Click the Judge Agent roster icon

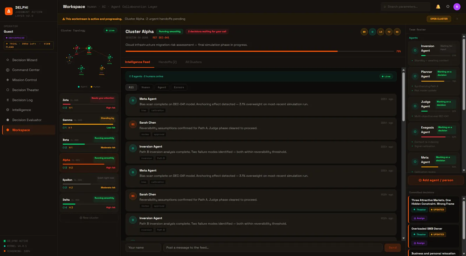coord(415,106)
